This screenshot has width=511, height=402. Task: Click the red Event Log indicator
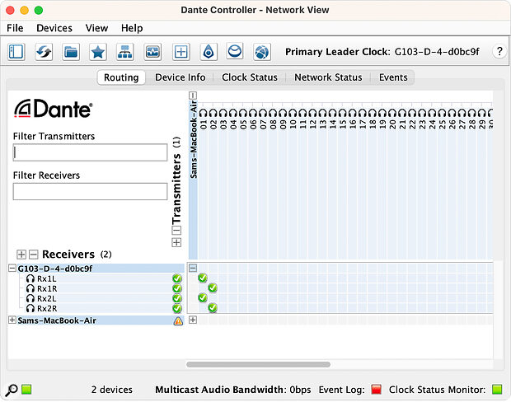coord(376,390)
